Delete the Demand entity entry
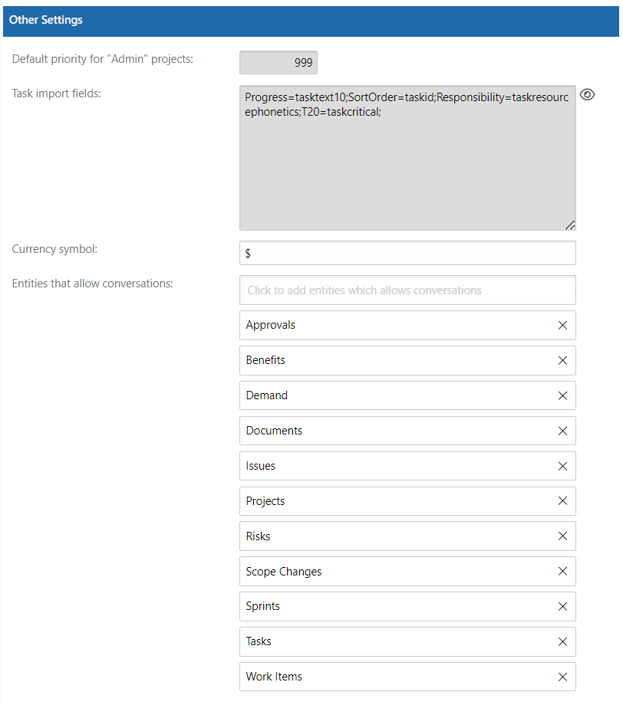Viewport: 623px width, 705px height. tap(562, 395)
